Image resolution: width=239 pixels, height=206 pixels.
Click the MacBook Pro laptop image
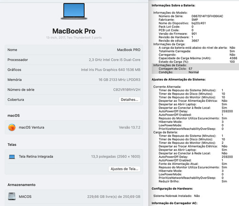[74, 11]
